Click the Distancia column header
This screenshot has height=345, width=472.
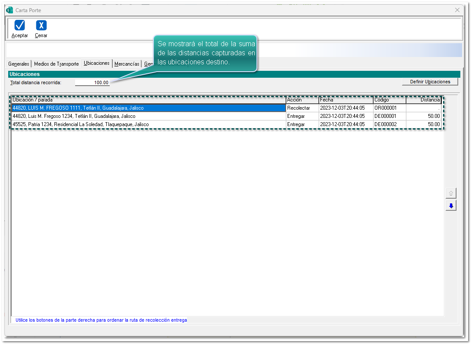coord(424,100)
